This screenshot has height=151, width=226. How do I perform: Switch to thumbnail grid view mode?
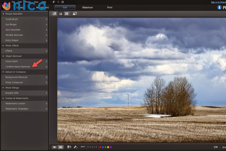click(67, 14)
